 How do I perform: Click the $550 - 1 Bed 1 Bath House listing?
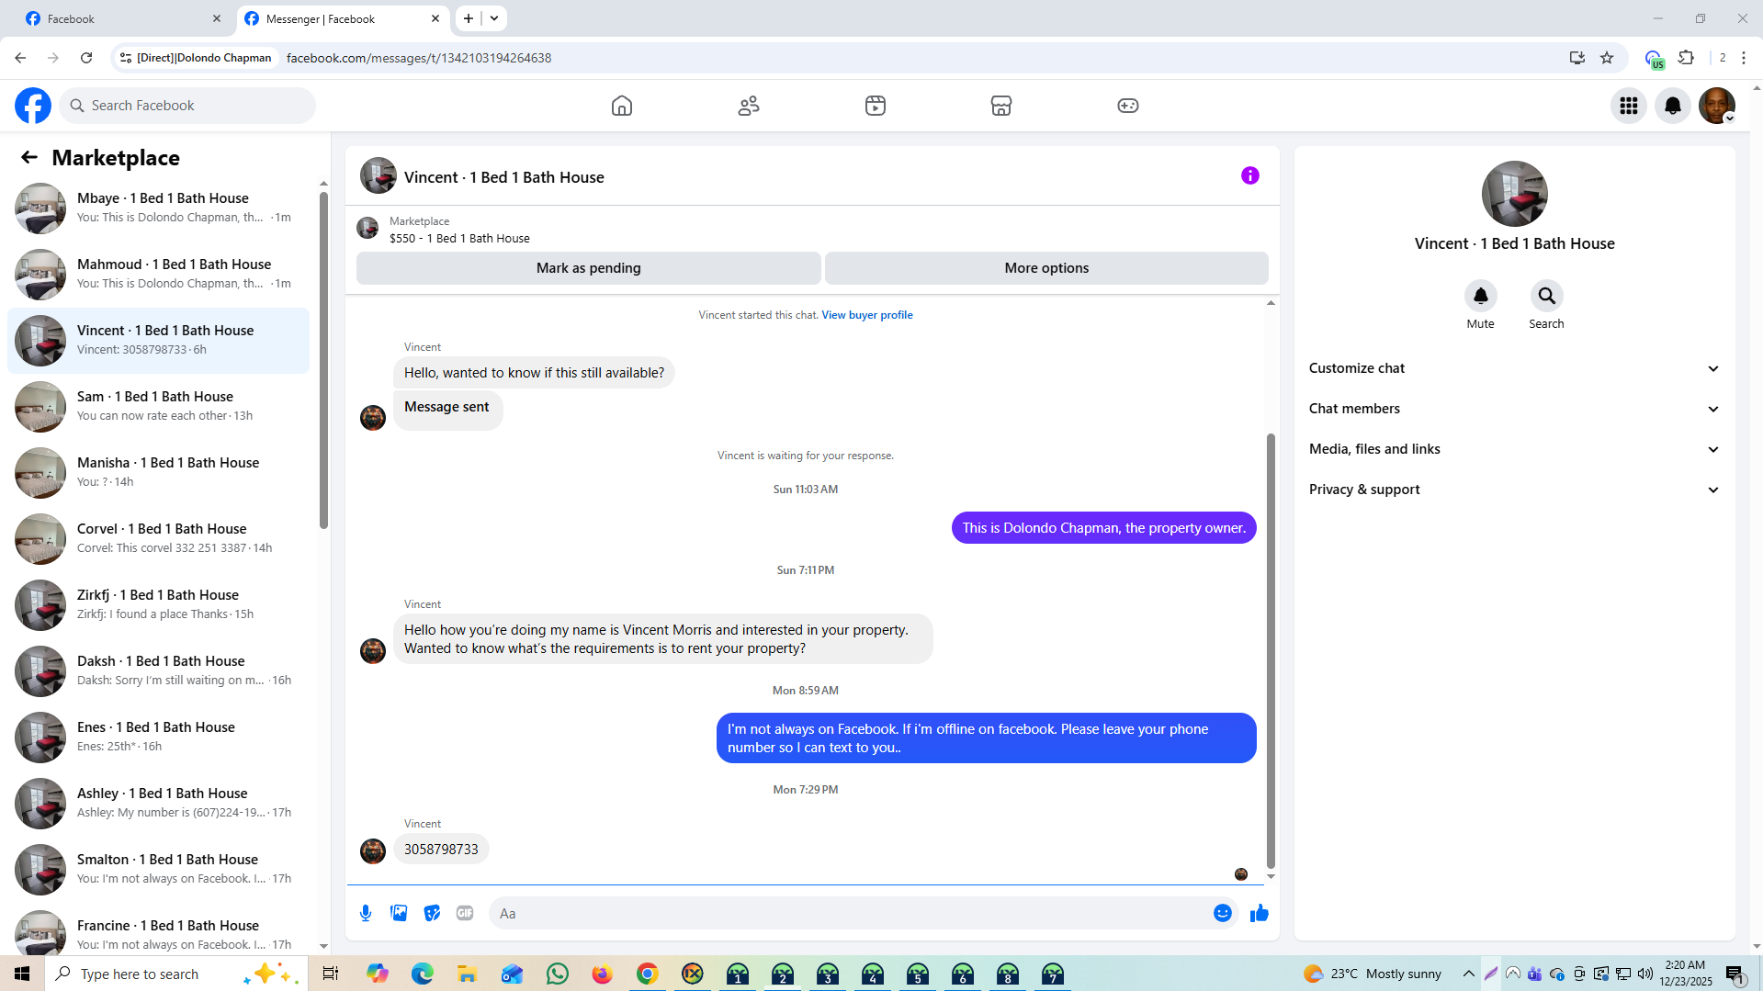point(459,238)
